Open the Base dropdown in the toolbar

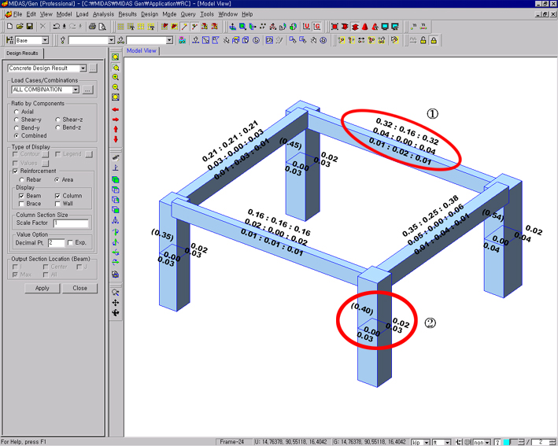coord(44,40)
